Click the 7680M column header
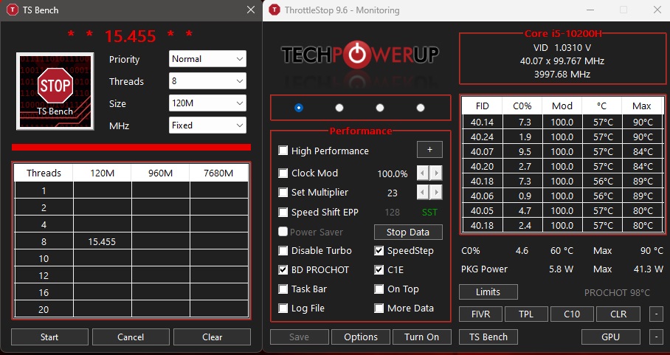670x355 pixels. (x=218, y=173)
